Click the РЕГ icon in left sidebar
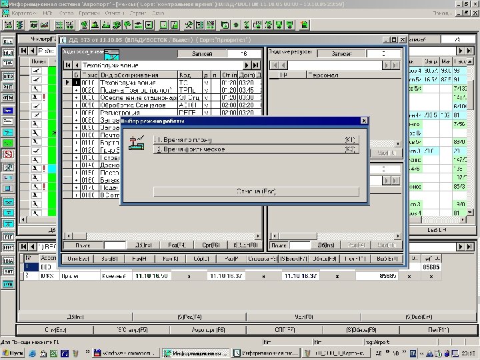Viewport: 480px width, 360px height. point(8,237)
